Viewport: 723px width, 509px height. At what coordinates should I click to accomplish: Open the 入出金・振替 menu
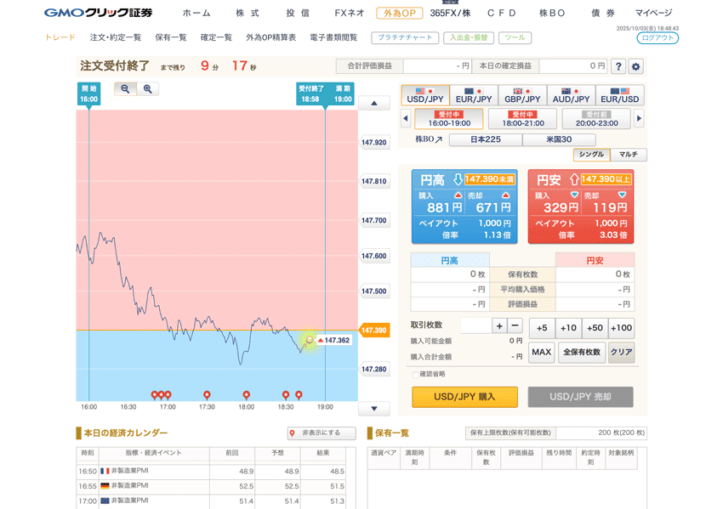469,38
